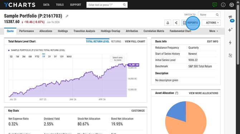The height and width of the screenshot is (134, 240).
Task: Set chart range to 5D
Action: click(x=11, y=57)
